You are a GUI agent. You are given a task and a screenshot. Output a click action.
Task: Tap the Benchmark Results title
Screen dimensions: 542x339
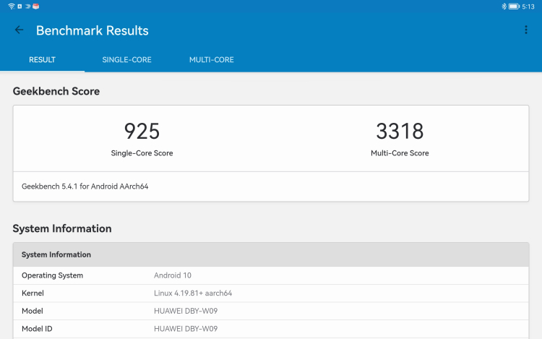93,30
